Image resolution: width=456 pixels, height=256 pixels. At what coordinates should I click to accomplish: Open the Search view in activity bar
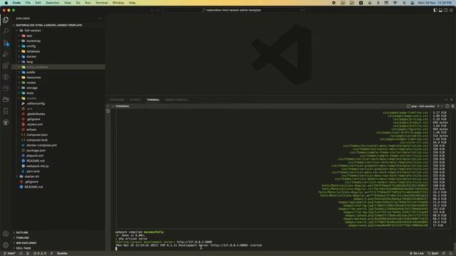pyautogui.click(x=6, y=31)
